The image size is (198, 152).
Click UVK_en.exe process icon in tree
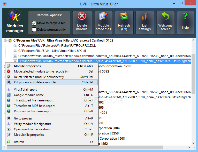[10, 41]
